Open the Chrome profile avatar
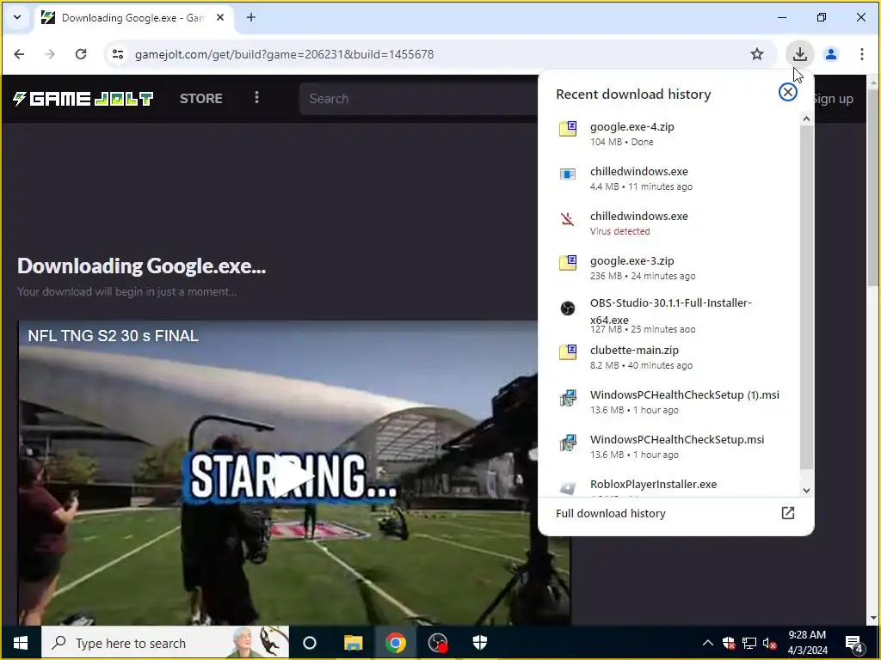The image size is (881, 660). (x=831, y=54)
